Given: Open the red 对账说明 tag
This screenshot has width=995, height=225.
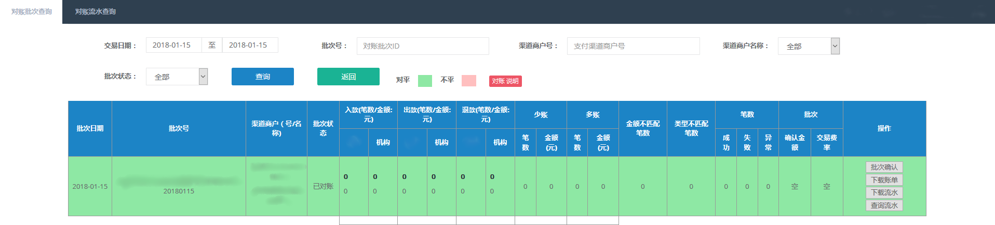Looking at the screenshot, I should tap(505, 81).
